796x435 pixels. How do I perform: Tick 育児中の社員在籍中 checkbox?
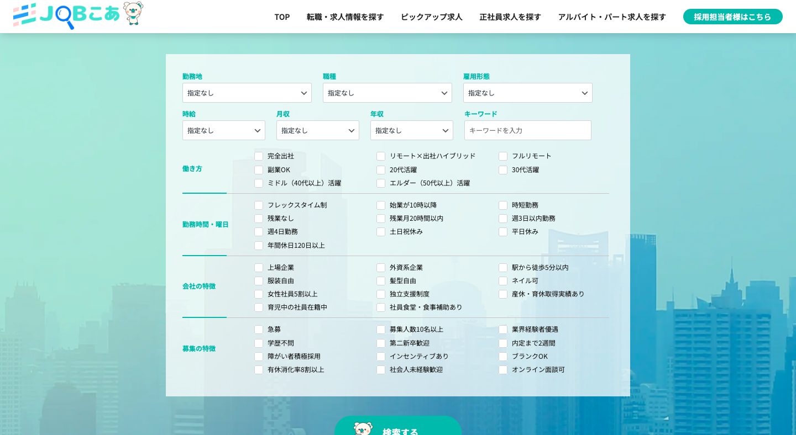tap(259, 307)
